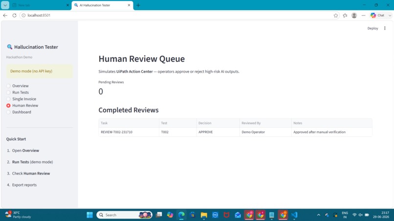The image size is (394, 221).
Task: Open browser settings and more menu
Action: pyautogui.click(x=363, y=15)
